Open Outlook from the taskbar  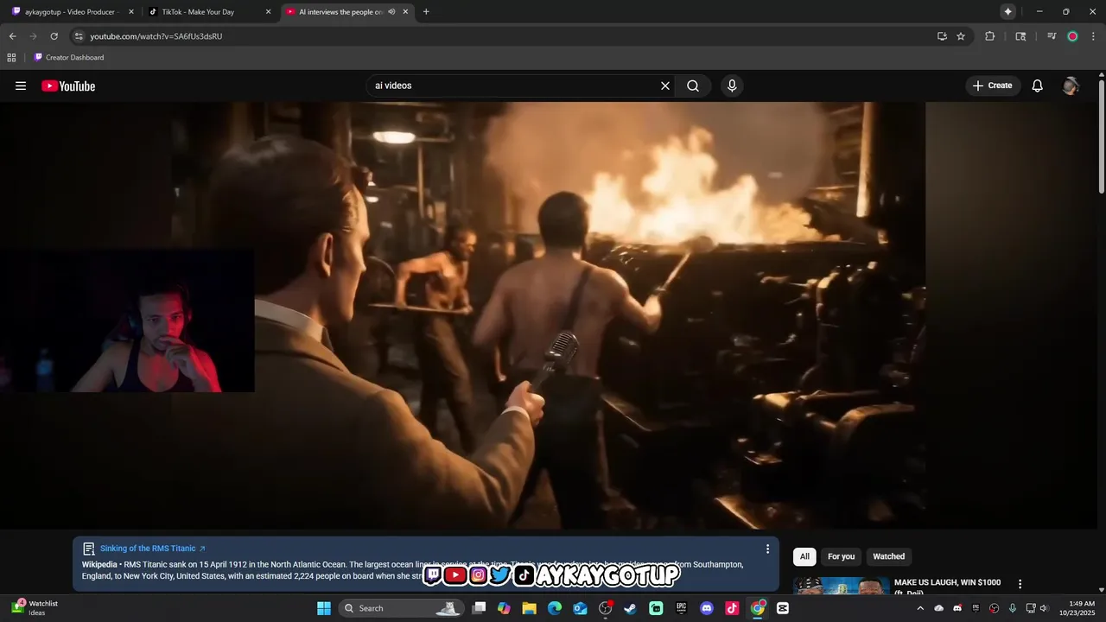[580, 608]
